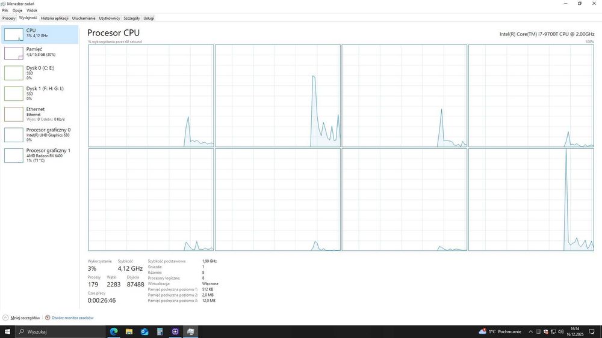The height and width of the screenshot is (338, 602).
Task: Click the active Task Manager taskbar icon
Action: tap(190, 331)
